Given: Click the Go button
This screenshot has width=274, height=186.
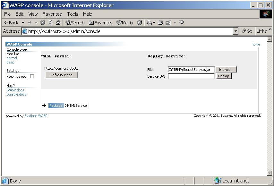Looking at the screenshot, I should coord(247,31).
